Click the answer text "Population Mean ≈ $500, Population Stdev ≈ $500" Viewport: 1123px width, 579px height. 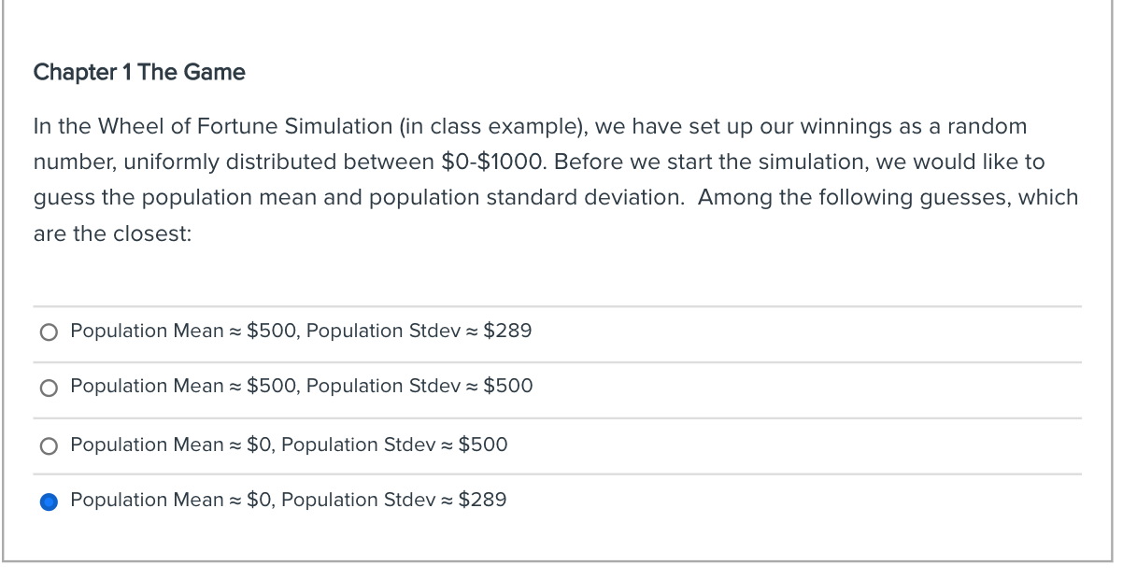pyautogui.click(x=301, y=386)
